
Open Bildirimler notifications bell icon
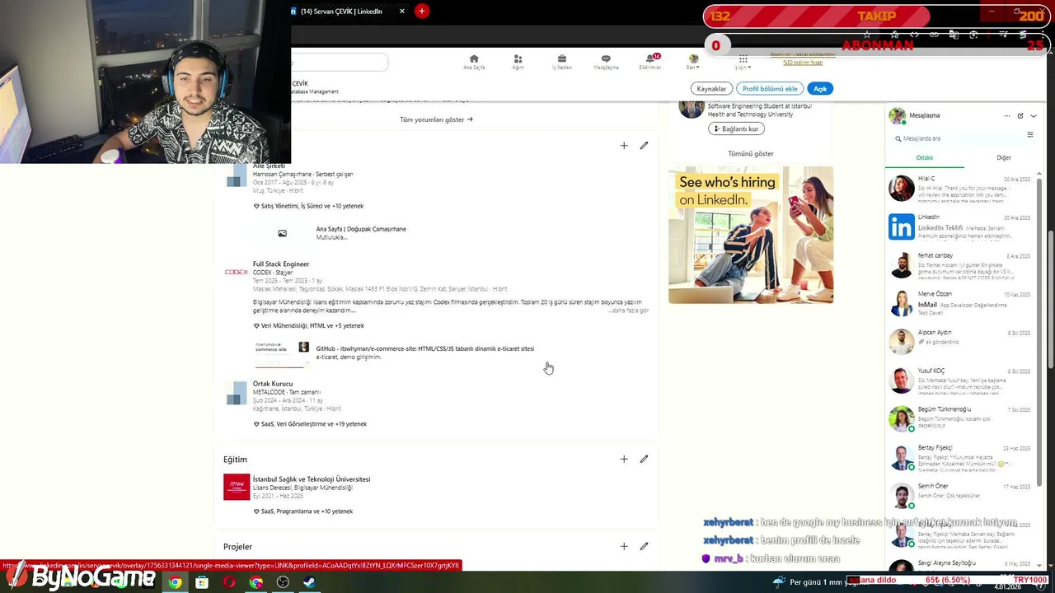(650, 62)
